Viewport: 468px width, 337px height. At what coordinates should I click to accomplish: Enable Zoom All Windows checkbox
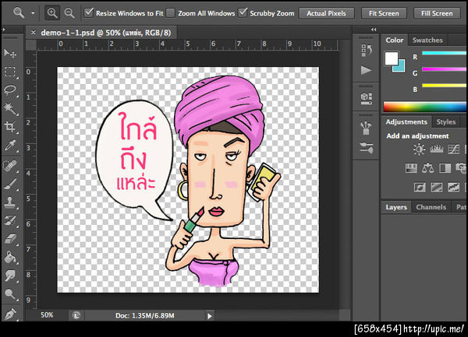pyautogui.click(x=170, y=13)
